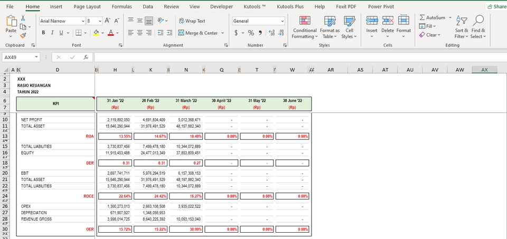Click the Copy icon
Image resolution: width=507 pixels, height=239 pixels.
[x=23, y=27]
